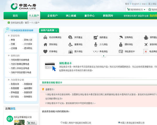Click the car icon for 机动车辆保险
Image resolution: width=157 pixels, height=125 pixels.
pos(45,37)
